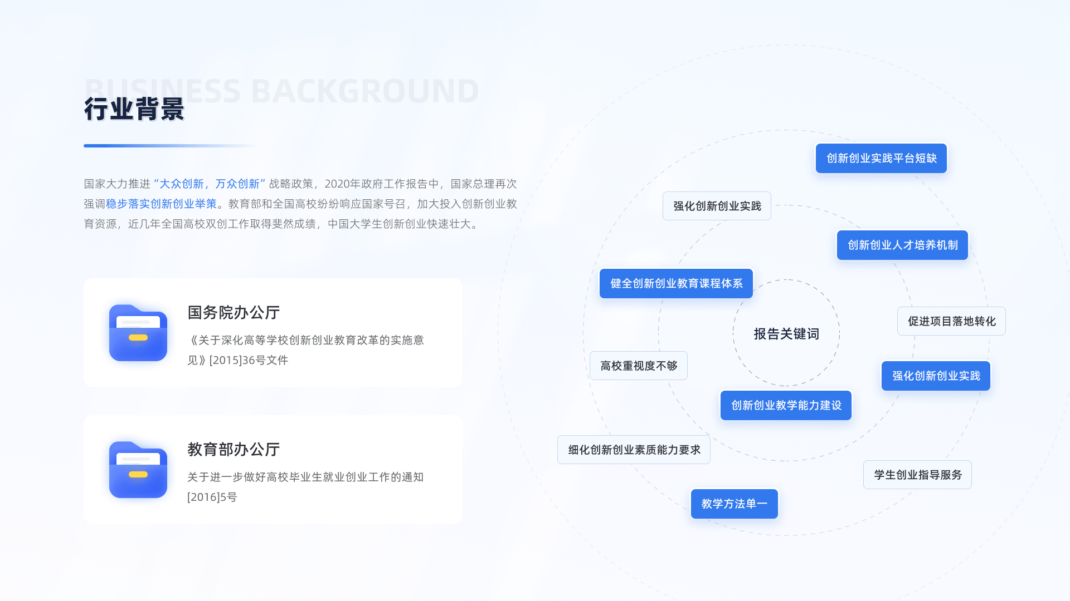The width and height of the screenshot is (1070, 601).
Task: Click the text 关于进一步做好高校毕业生就业创业工作的通知
Action: click(305, 477)
